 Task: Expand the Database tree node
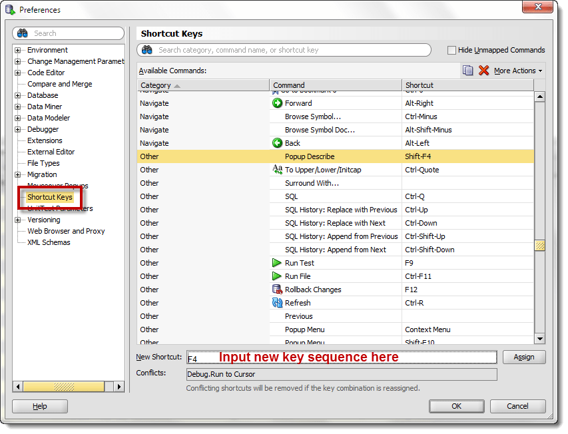tap(17, 96)
